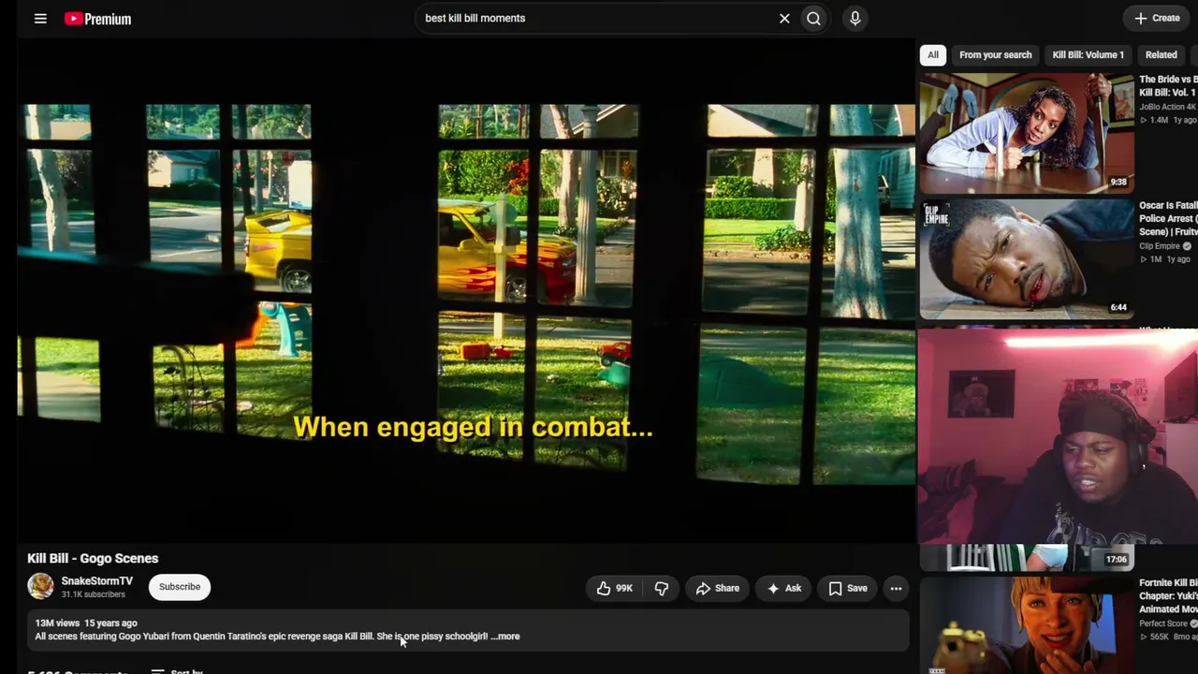This screenshot has width=1198, height=674.
Task: Open the SnakeStormTV channel avatar
Action: pos(41,587)
